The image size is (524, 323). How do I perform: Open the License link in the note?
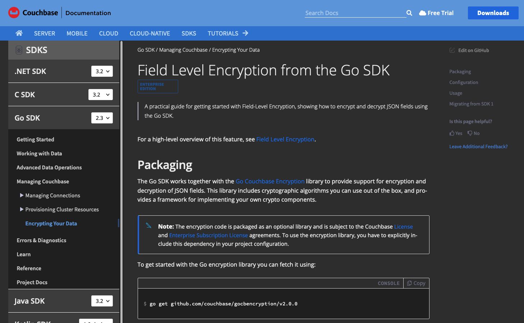pyautogui.click(x=404, y=226)
